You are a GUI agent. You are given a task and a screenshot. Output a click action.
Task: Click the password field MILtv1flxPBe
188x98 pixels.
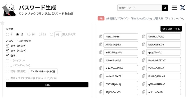(x=121, y=37)
